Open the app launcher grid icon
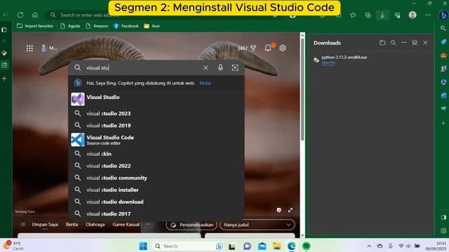The height and width of the screenshot is (252, 449). point(29,48)
